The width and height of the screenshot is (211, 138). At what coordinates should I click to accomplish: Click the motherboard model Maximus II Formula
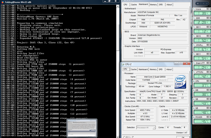point(153,15)
